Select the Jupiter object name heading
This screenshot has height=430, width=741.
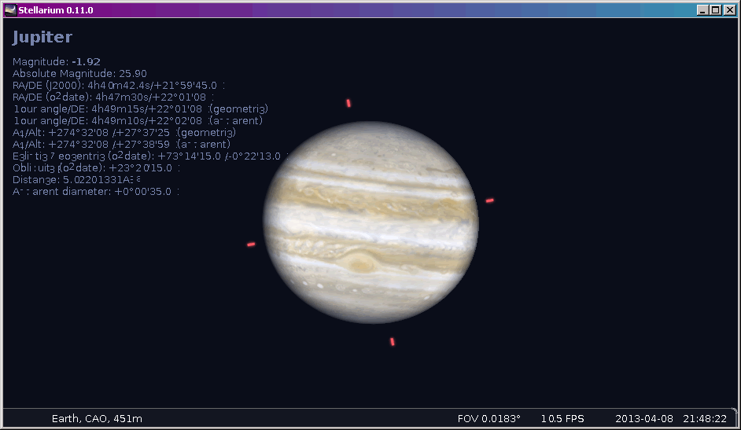42,37
